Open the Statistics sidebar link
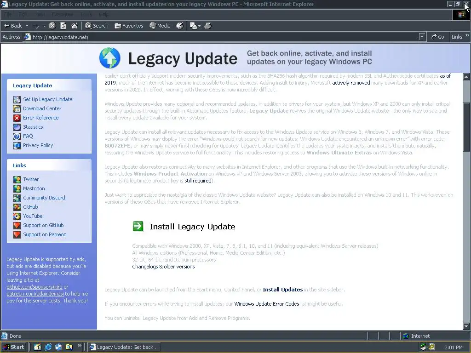Image resolution: width=471 pixels, height=353 pixels. pos(33,127)
